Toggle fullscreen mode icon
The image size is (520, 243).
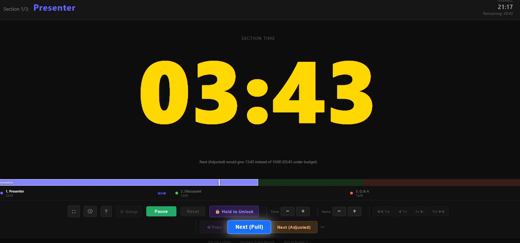click(x=74, y=211)
